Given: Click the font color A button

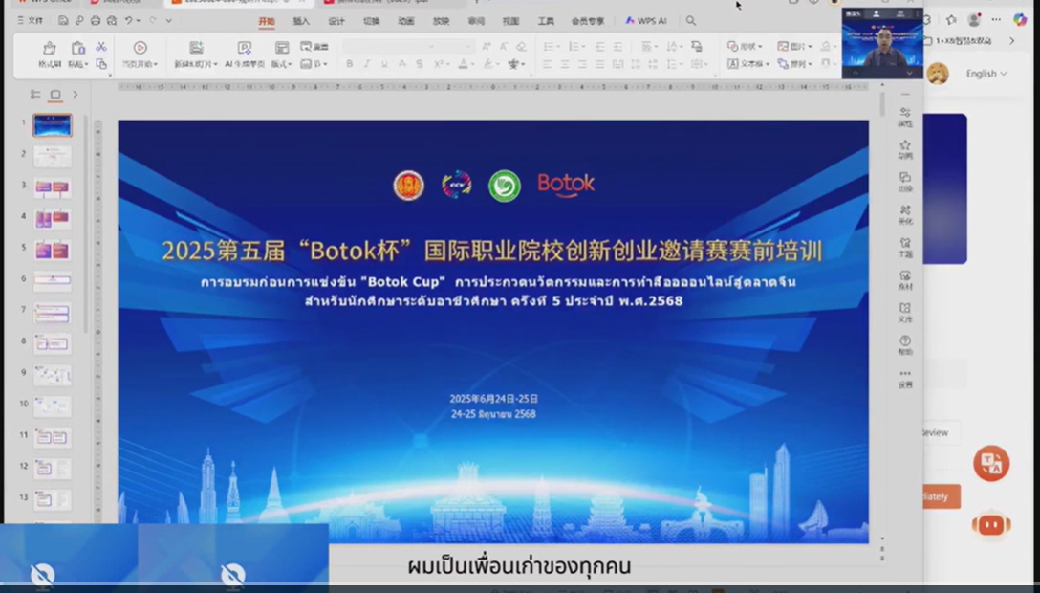Looking at the screenshot, I should coord(463,64).
